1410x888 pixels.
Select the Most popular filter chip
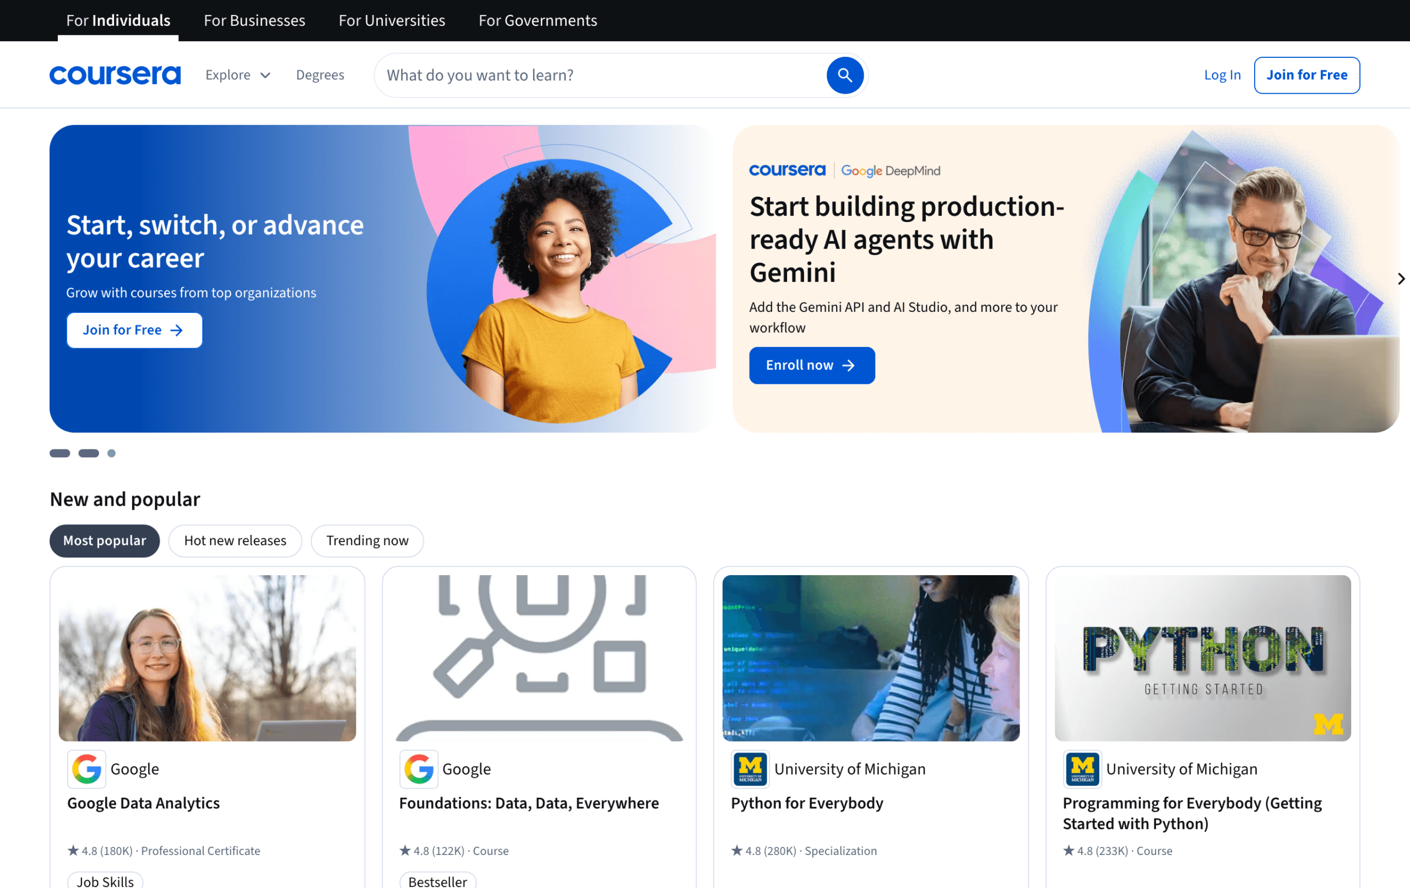click(x=105, y=540)
